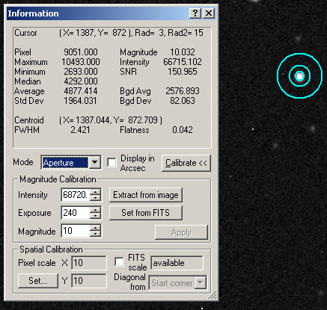
Task: Click the Flatness value 0.042
Action: click(183, 130)
